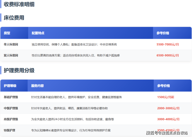This screenshot has height=137, width=192.
Task: Select the 中级护理级 care level row
Action: click(11, 108)
